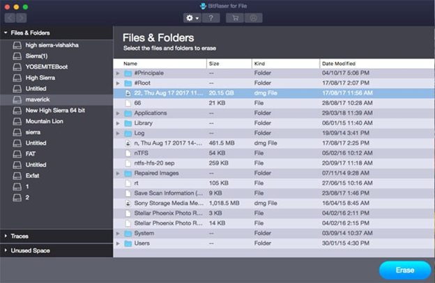Select the YOSEMITEBoot drive icon
This screenshot has width=435, height=283.
pyautogui.click(x=17, y=67)
